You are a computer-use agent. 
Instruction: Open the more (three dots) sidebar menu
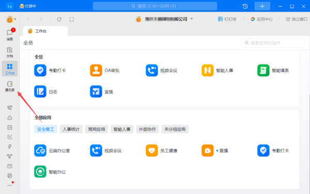click(x=10, y=186)
